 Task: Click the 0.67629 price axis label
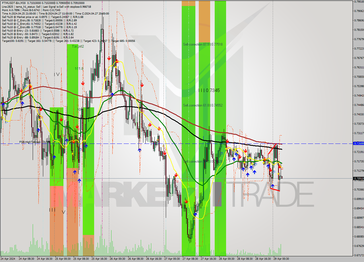(359, 246)
